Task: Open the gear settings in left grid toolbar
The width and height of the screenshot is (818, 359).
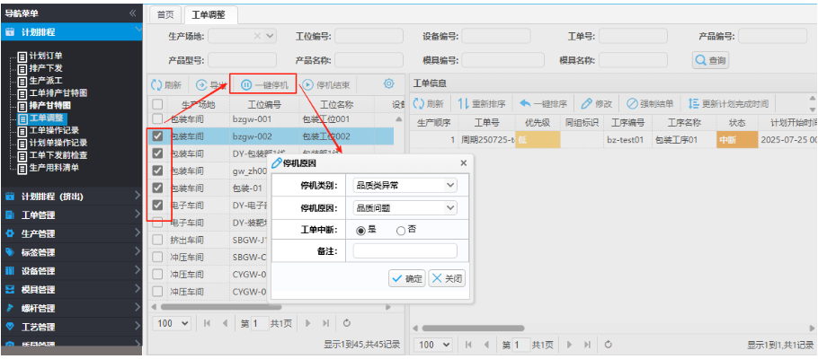Action: (x=388, y=83)
